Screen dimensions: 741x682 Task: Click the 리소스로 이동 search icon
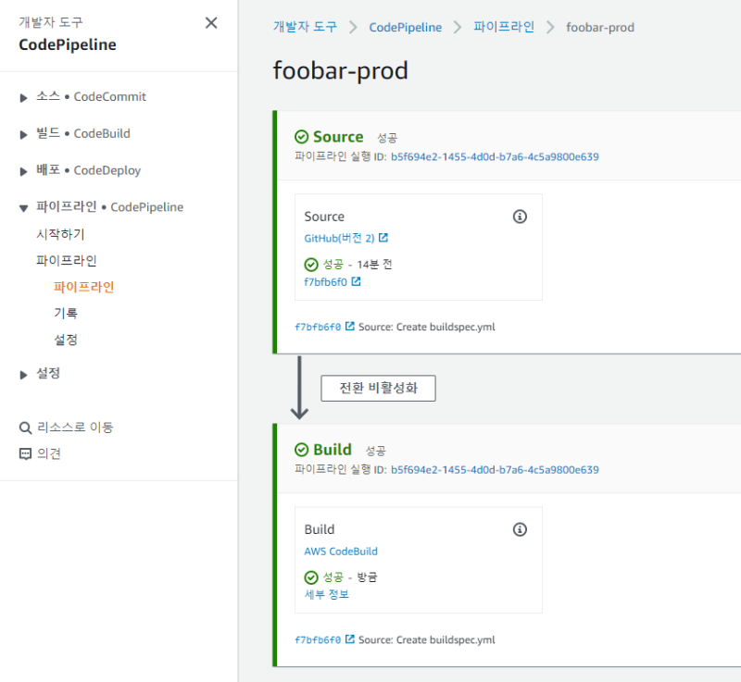pos(25,428)
